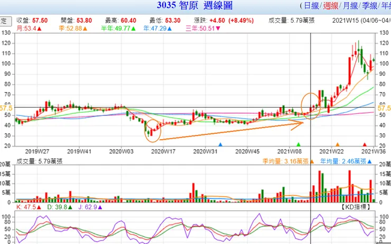Click the green triangle marker near 2021W08
The width and height of the screenshot is (391, 244).
click(298, 144)
